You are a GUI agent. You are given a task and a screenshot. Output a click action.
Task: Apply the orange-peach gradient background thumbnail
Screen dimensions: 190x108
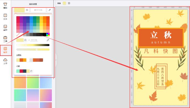click(x=20, y=82)
